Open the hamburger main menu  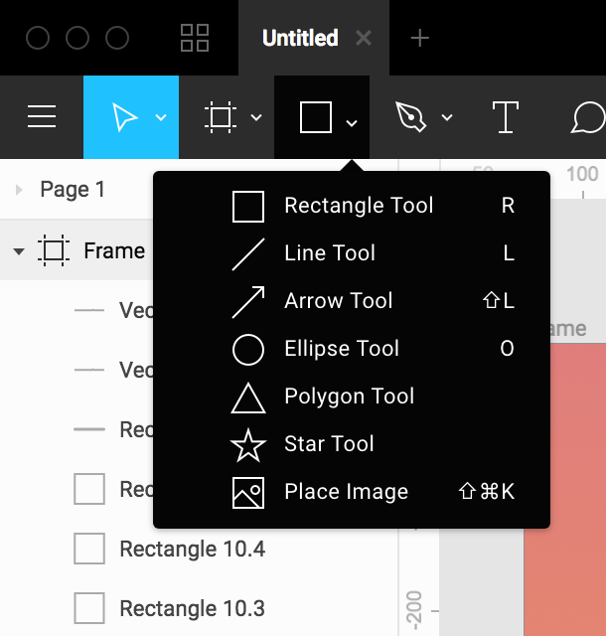(x=42, y=117)
